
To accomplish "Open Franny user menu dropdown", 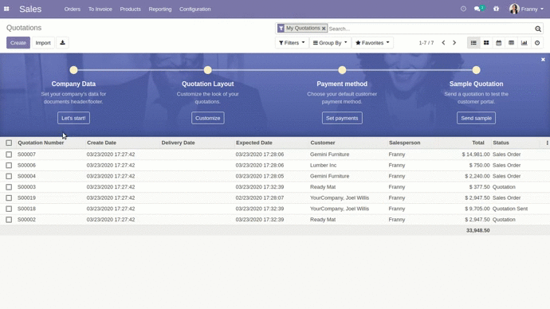I will pos(532,9).
